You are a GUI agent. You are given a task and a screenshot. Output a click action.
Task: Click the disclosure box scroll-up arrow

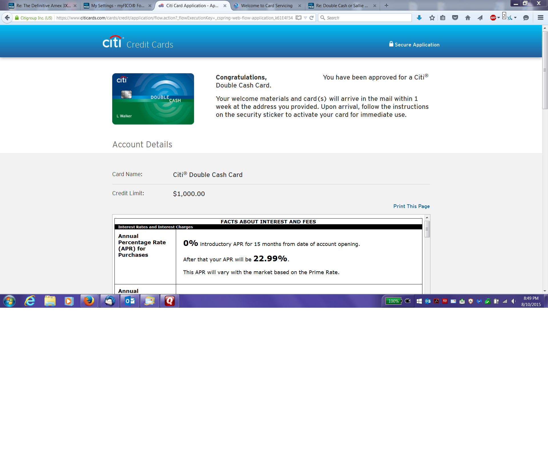427,217
